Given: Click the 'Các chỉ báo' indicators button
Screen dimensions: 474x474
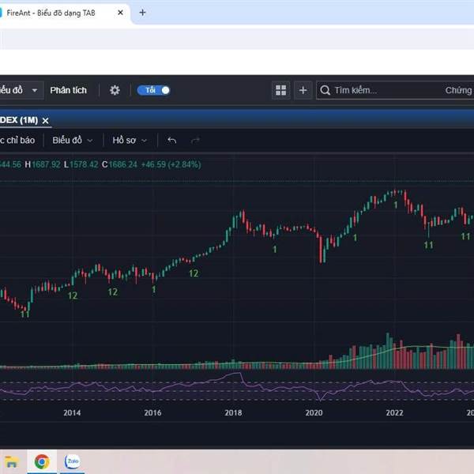Looking at the screenshot, I should [16, 140].
